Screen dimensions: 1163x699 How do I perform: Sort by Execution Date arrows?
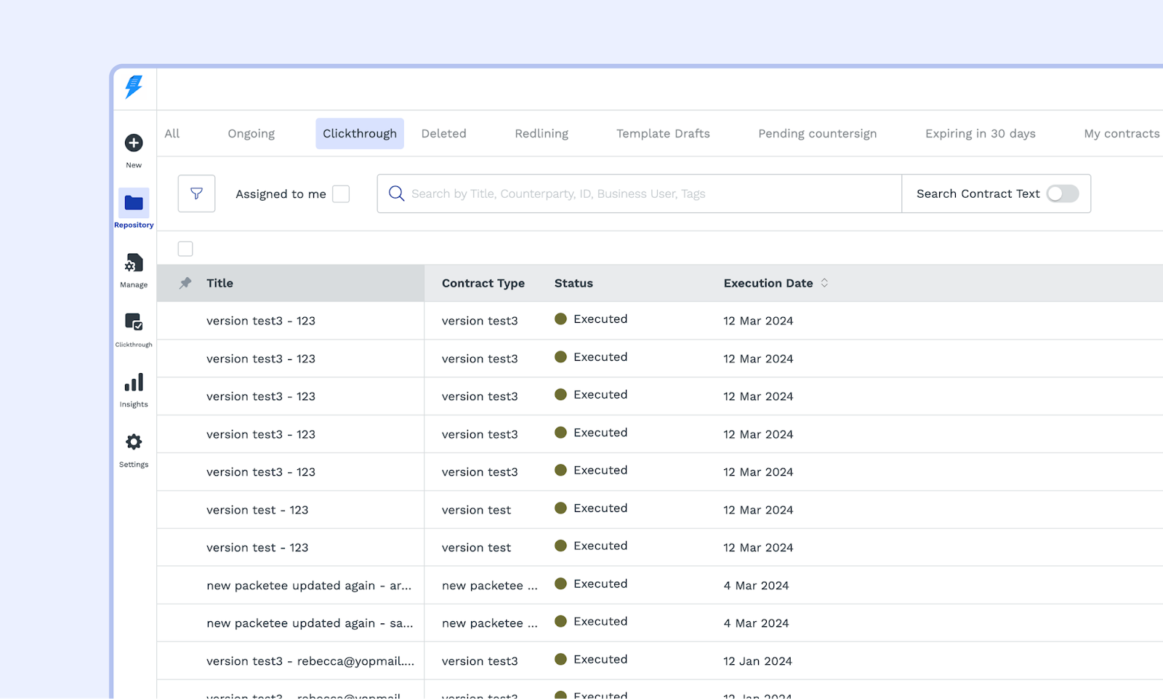[x=824, y=283]
